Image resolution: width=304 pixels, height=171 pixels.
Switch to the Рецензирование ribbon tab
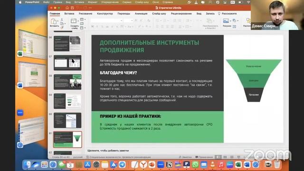[181, 14]
